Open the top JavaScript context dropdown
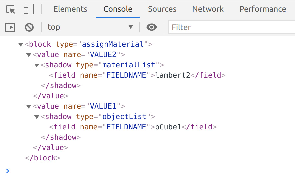 tap(90, 27)
